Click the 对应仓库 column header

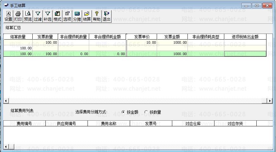193,123
